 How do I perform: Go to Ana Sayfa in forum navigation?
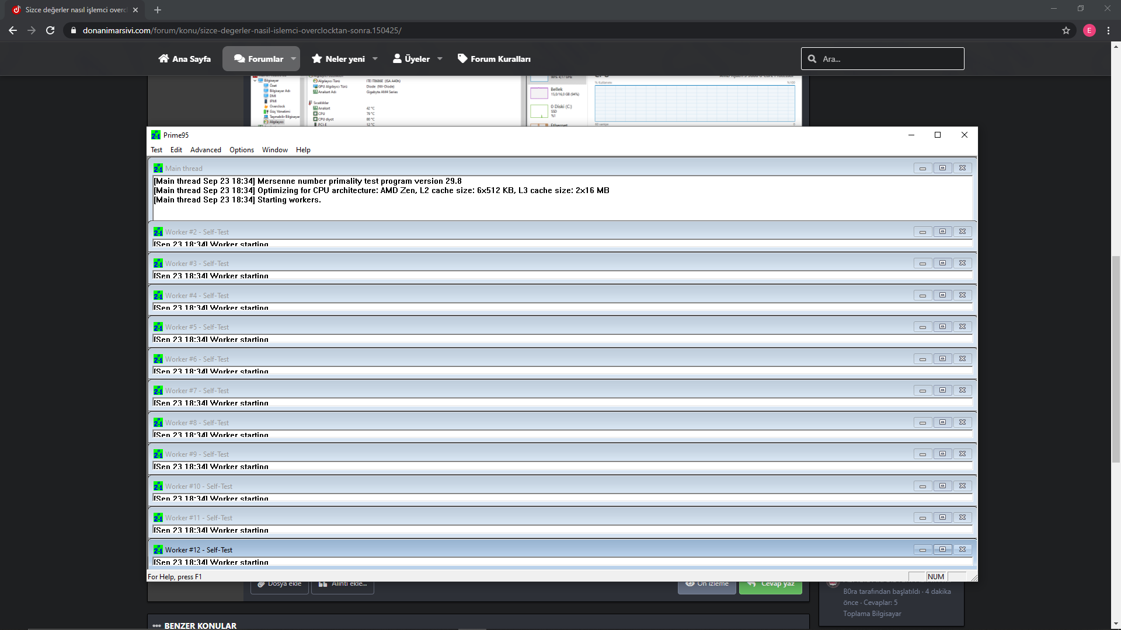click(x=184, y=59)
